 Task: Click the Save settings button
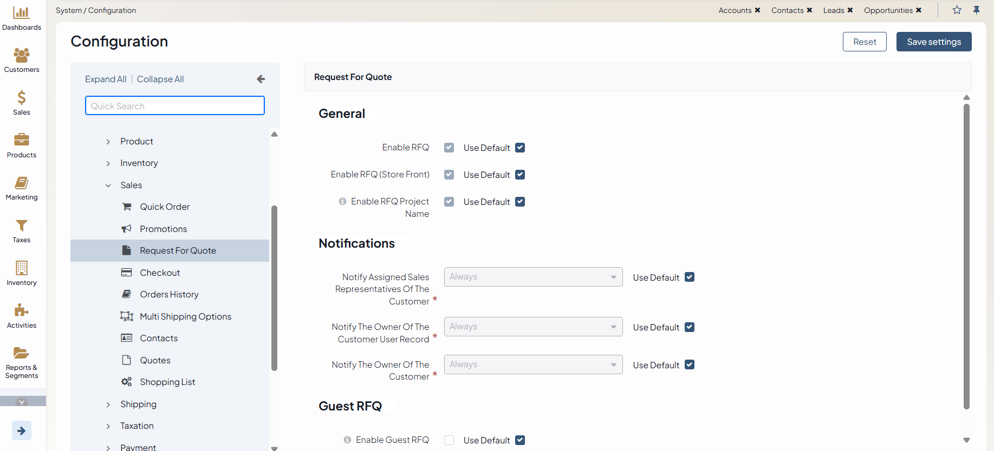(x=933, y=42)
